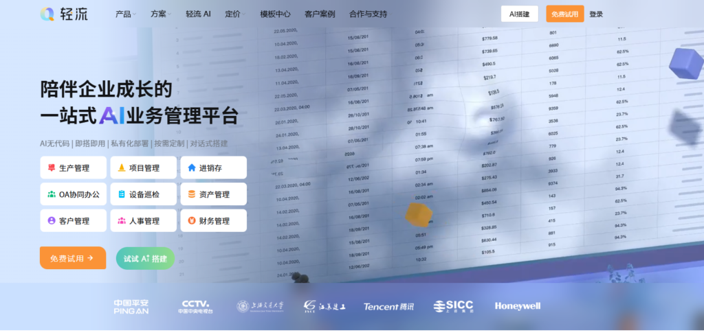This screenshot has width=704, height=335.
Task: Click the SICC logo
Action: 454,306
